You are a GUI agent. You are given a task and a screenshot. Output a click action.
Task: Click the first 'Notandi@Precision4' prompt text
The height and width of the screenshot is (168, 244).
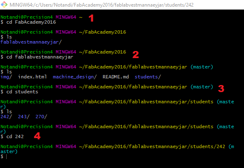[x=27, y=17]
